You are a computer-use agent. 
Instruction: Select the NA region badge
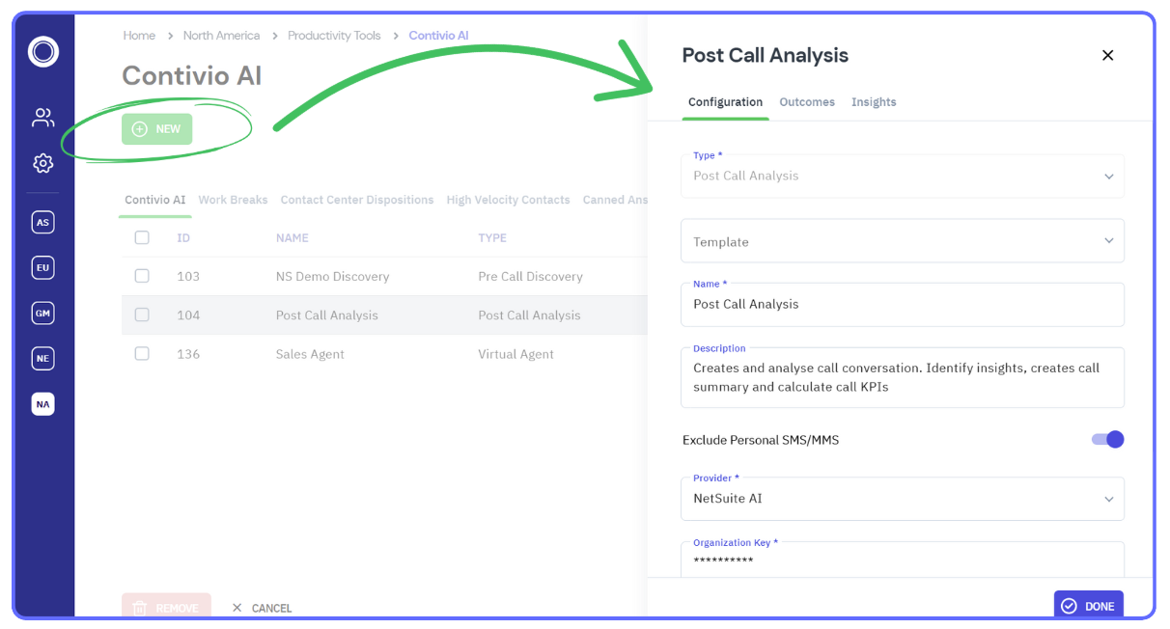(x=42, y=404)
